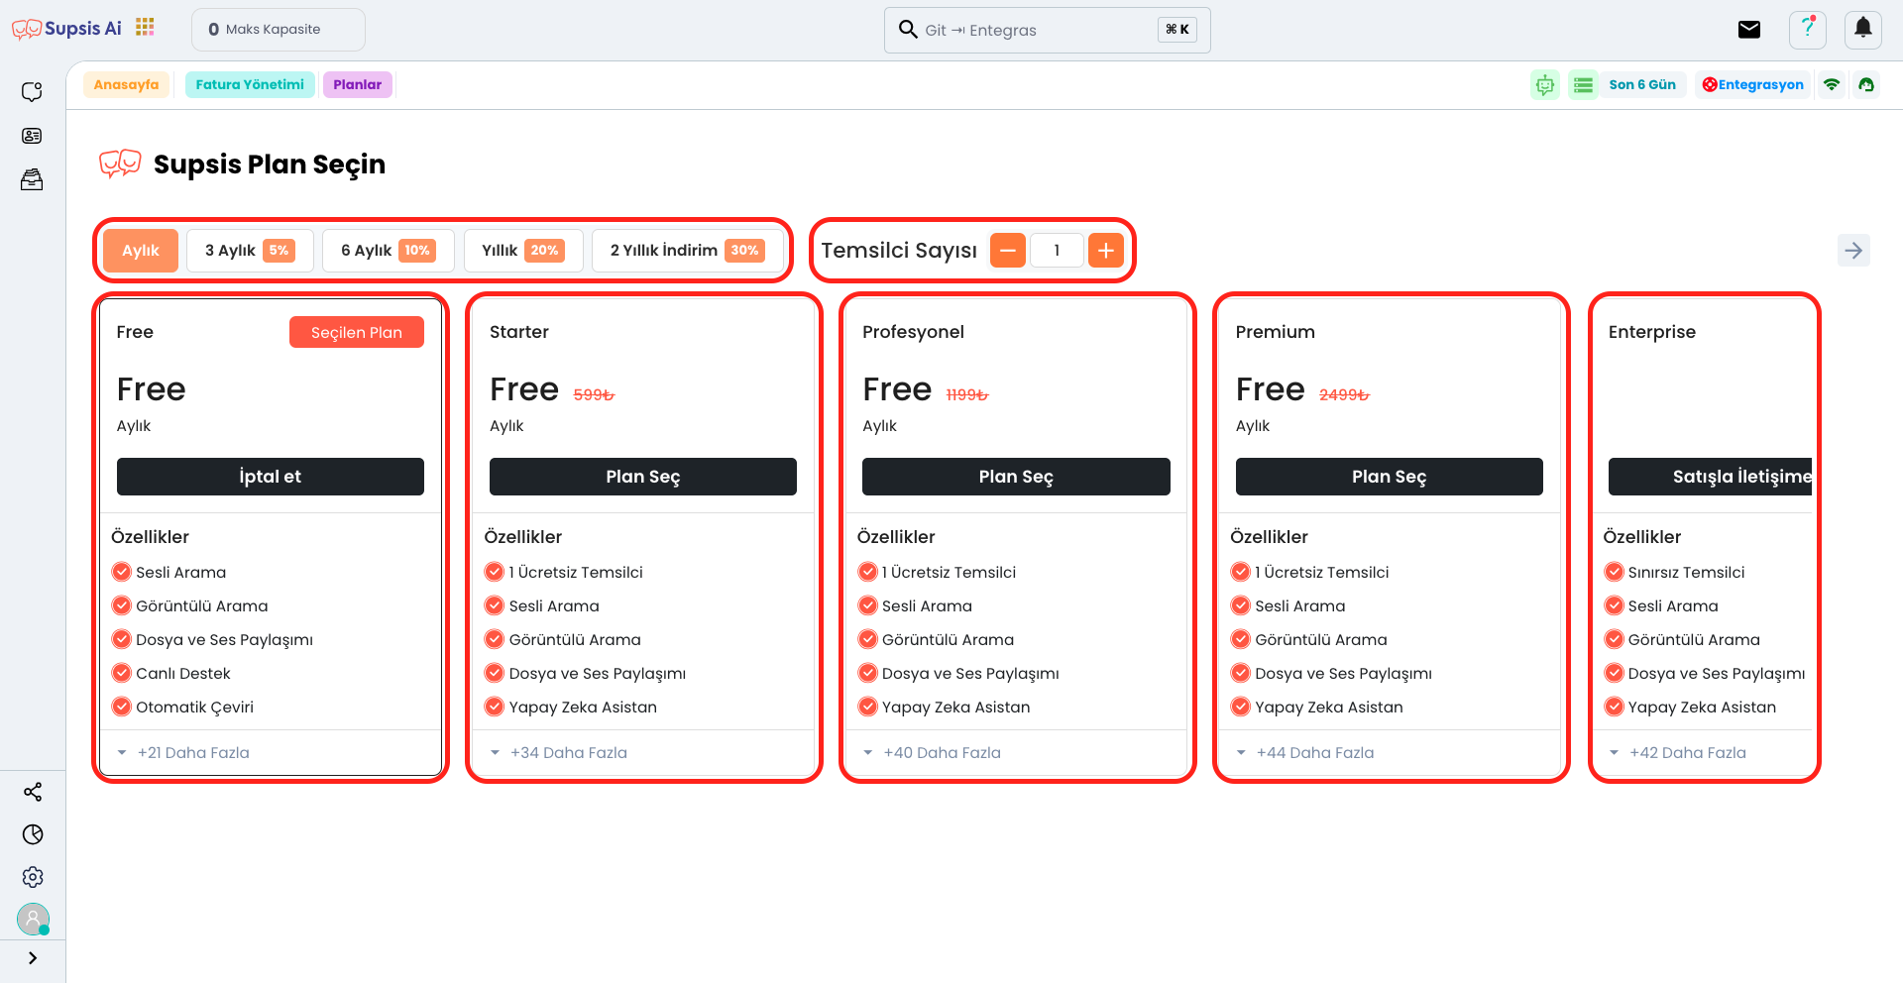Image resolution: width=1903 pixels, height=983 pixels.
Task: Click the struck-through 2499₺ price
Action: [1344, 394]
